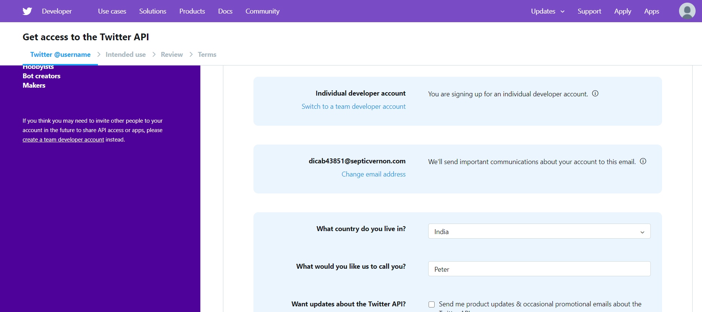This screenshot has width=702, height=312.
Task: Go to the Terms step
Action: tap(207, 55)
